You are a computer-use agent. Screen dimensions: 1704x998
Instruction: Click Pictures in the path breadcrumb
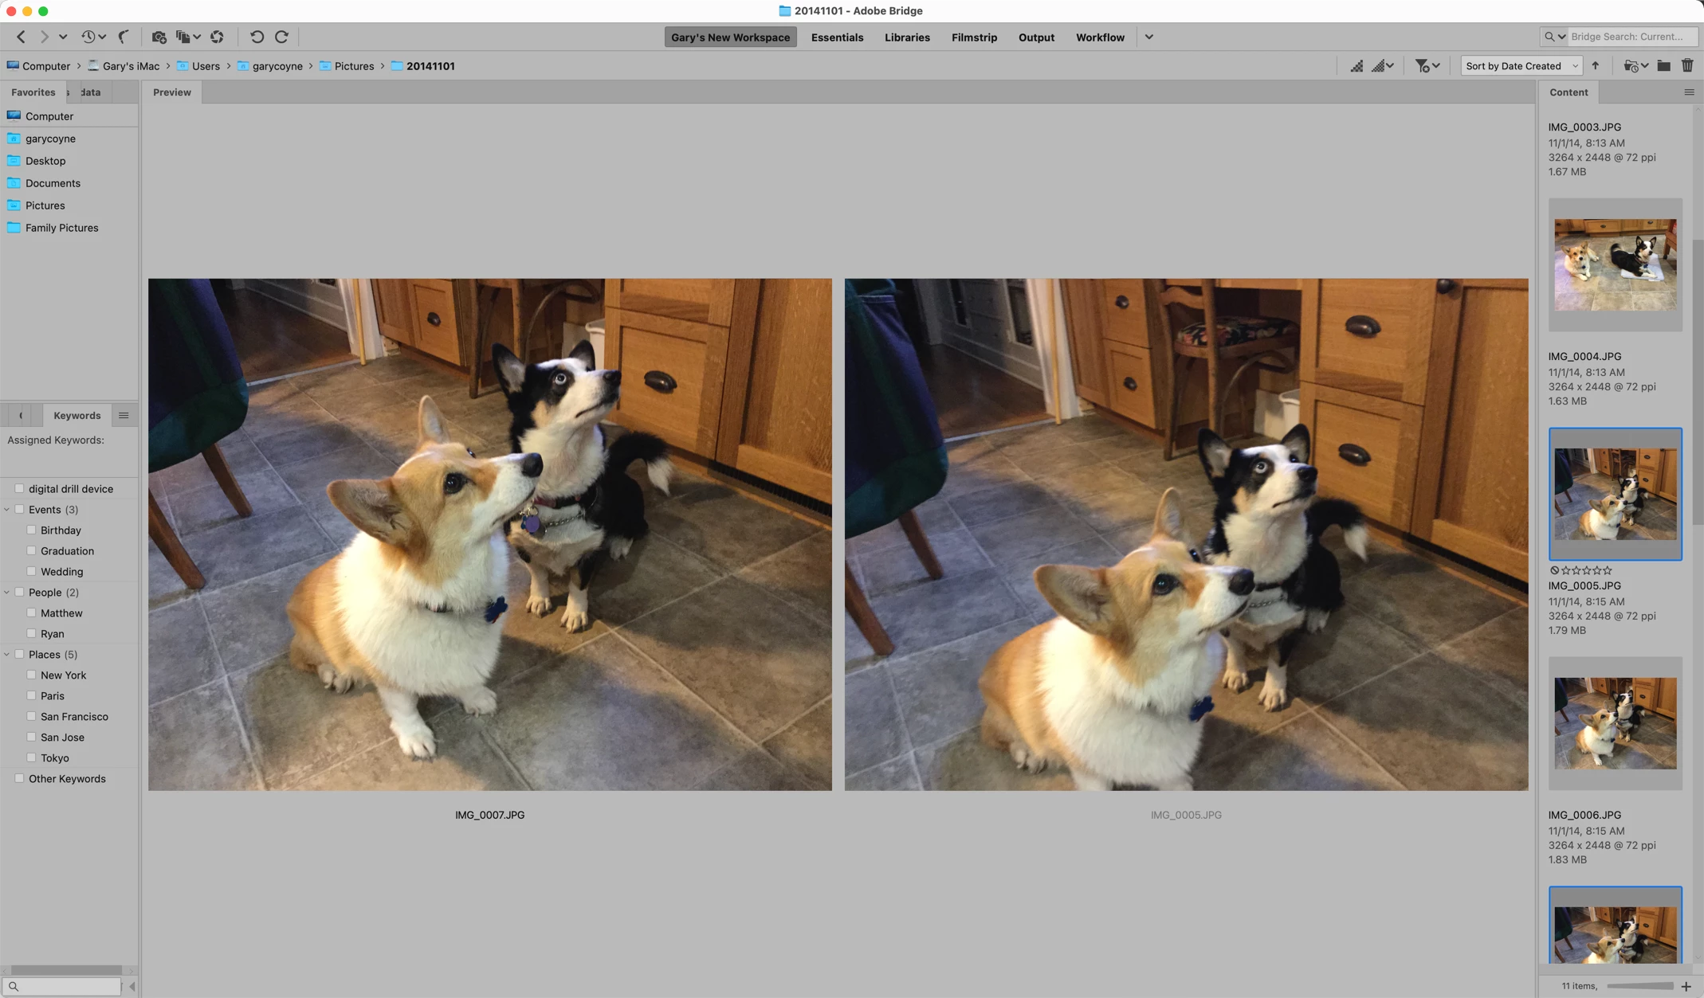point(354,66)
